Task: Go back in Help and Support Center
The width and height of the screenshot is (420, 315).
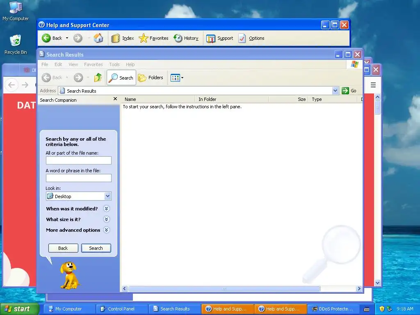Action: click(52, 38)
